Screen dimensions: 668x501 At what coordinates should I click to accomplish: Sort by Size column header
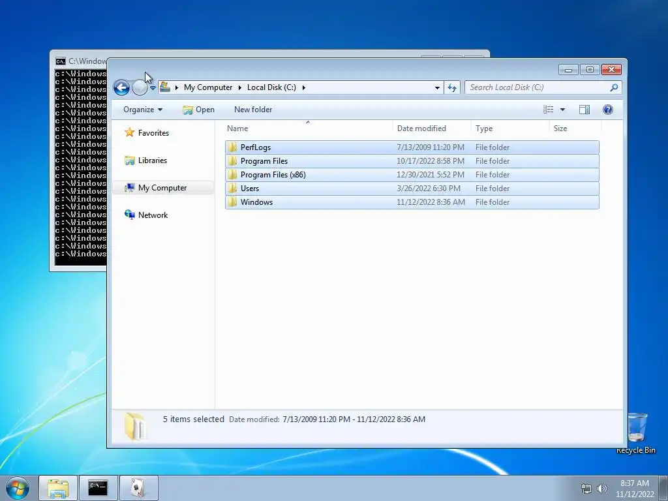pyautogui.click(x=575, y=129)
